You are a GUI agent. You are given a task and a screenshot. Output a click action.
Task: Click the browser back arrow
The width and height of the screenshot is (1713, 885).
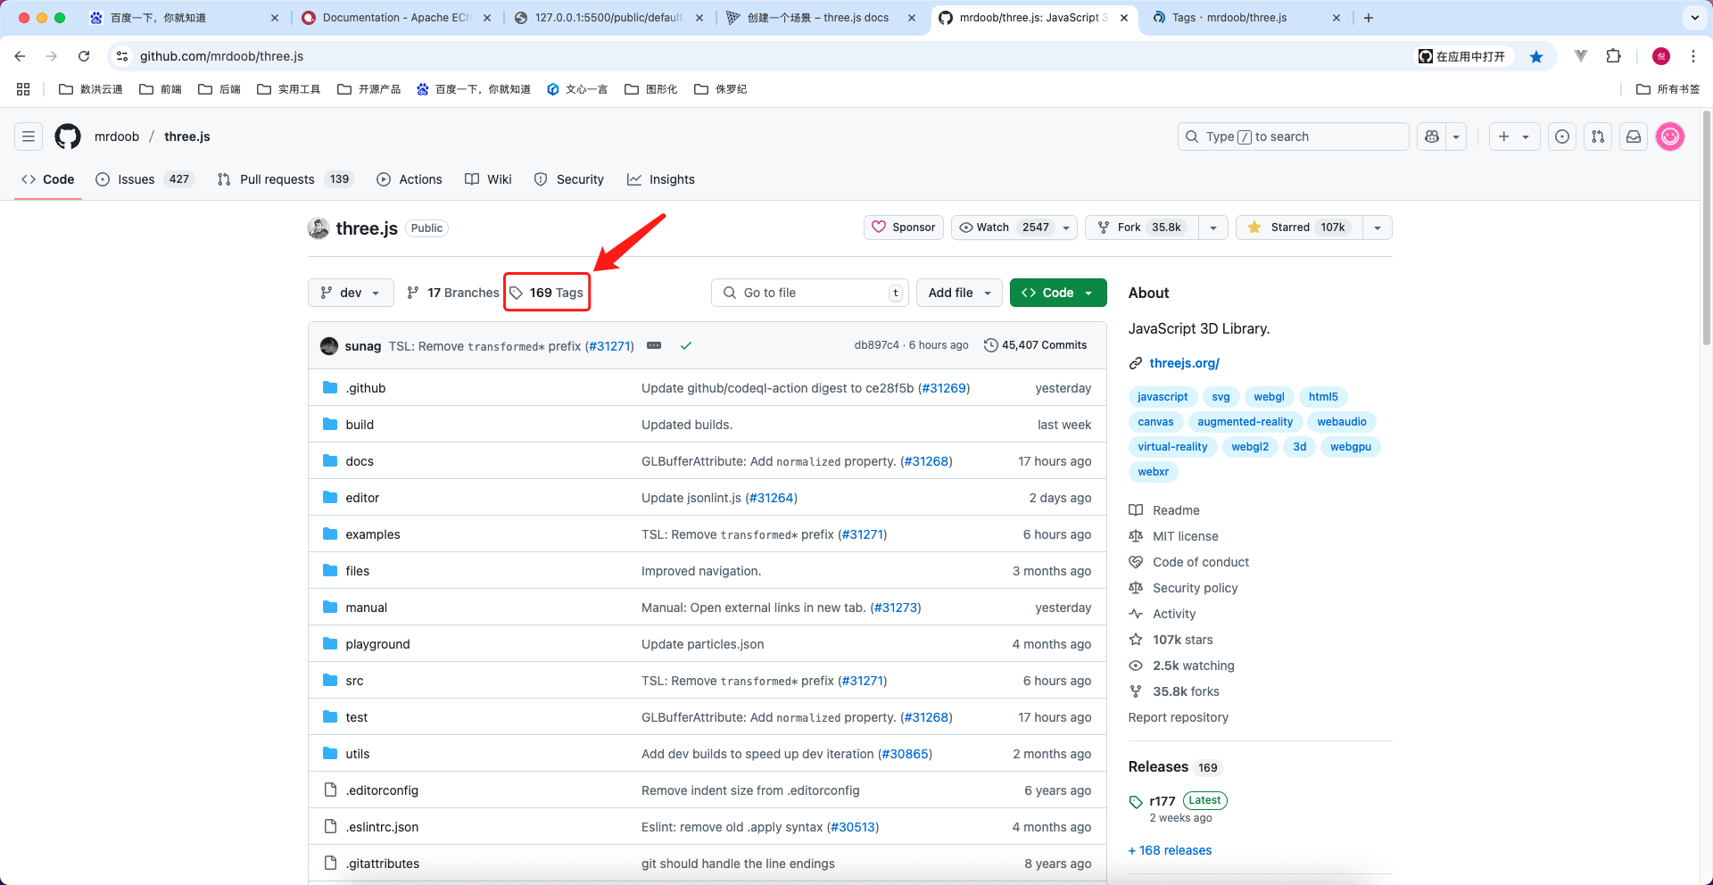[20, 56]
